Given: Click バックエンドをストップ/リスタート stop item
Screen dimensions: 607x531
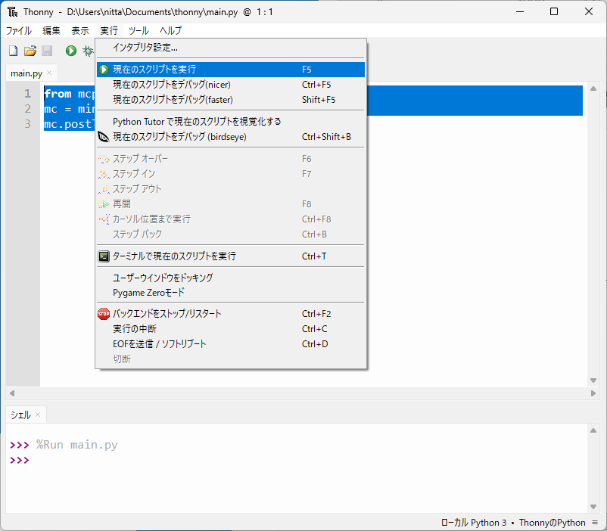Looking at the screenshot, I should (x=167, y=314).
